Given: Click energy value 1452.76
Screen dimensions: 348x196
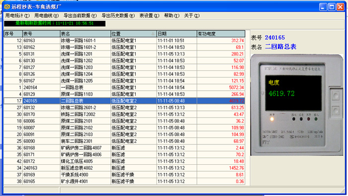Looking at the screenshot, I should (236, 168).
